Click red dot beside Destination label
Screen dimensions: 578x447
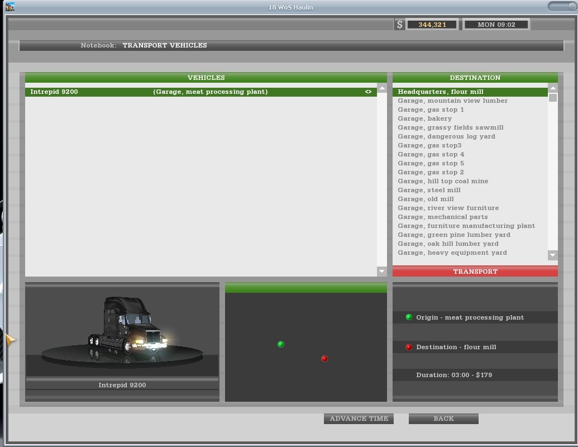(409, 347)
